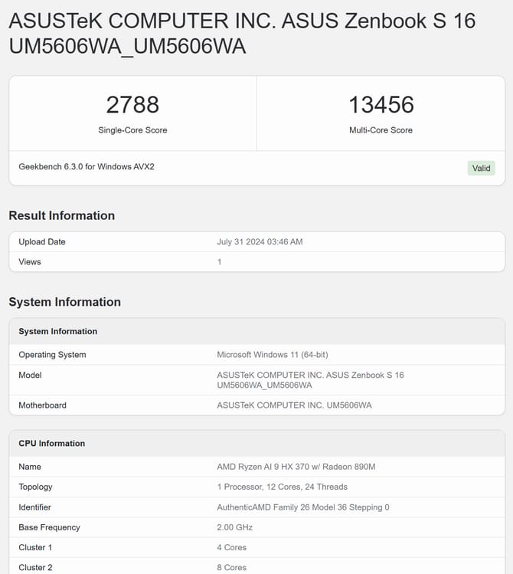The width and height of the screenshot is (513, 574).
Task: Click the Multi-Core Score label
Action: pos(381,130)
